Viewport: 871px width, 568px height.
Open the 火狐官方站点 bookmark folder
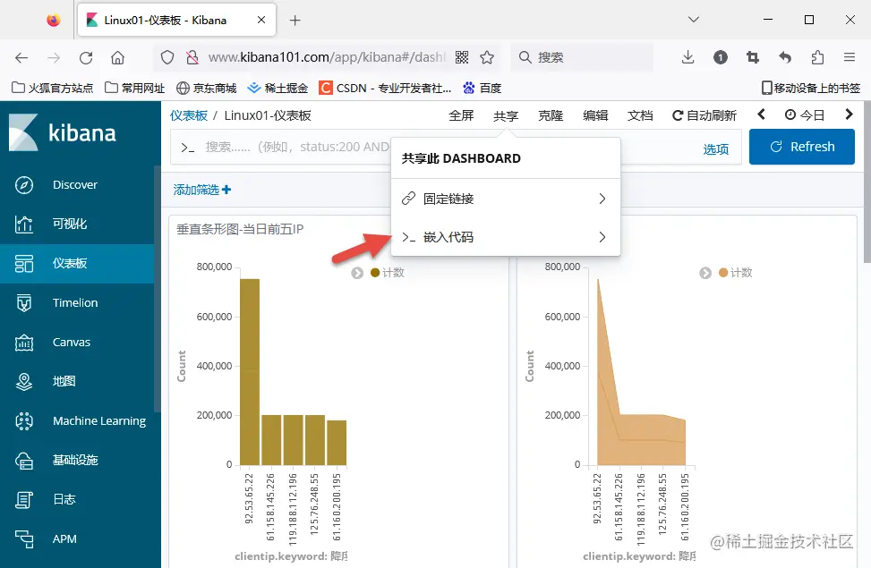pyautogui.click(x=53, y=88)
